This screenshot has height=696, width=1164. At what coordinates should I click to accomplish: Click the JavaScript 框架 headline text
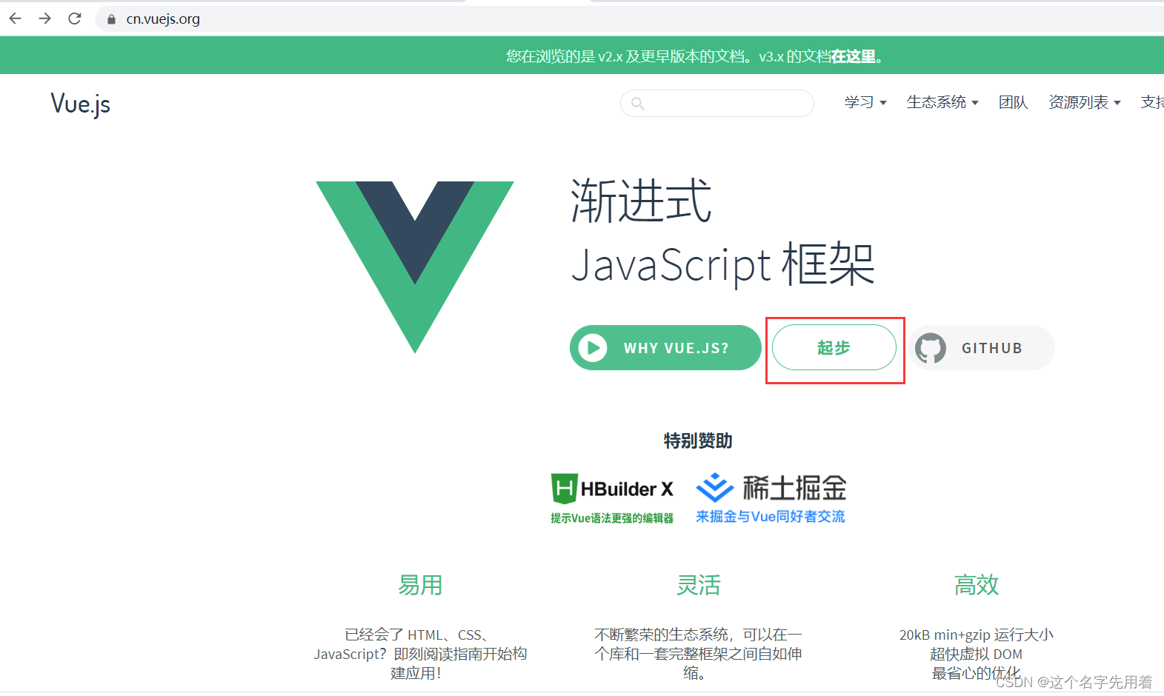coord(723,264)
